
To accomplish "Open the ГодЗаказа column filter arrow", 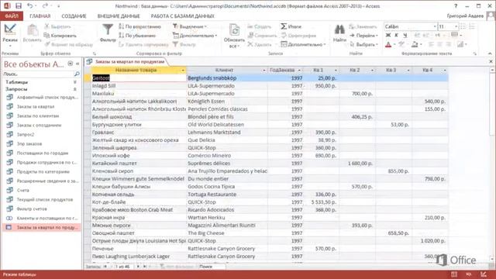I will [299, 71].
